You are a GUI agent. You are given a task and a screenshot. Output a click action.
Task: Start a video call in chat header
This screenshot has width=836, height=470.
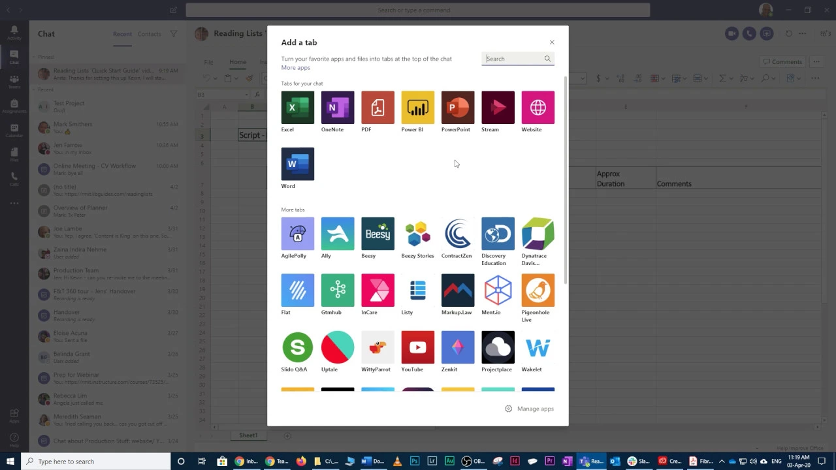coord(731,34)
